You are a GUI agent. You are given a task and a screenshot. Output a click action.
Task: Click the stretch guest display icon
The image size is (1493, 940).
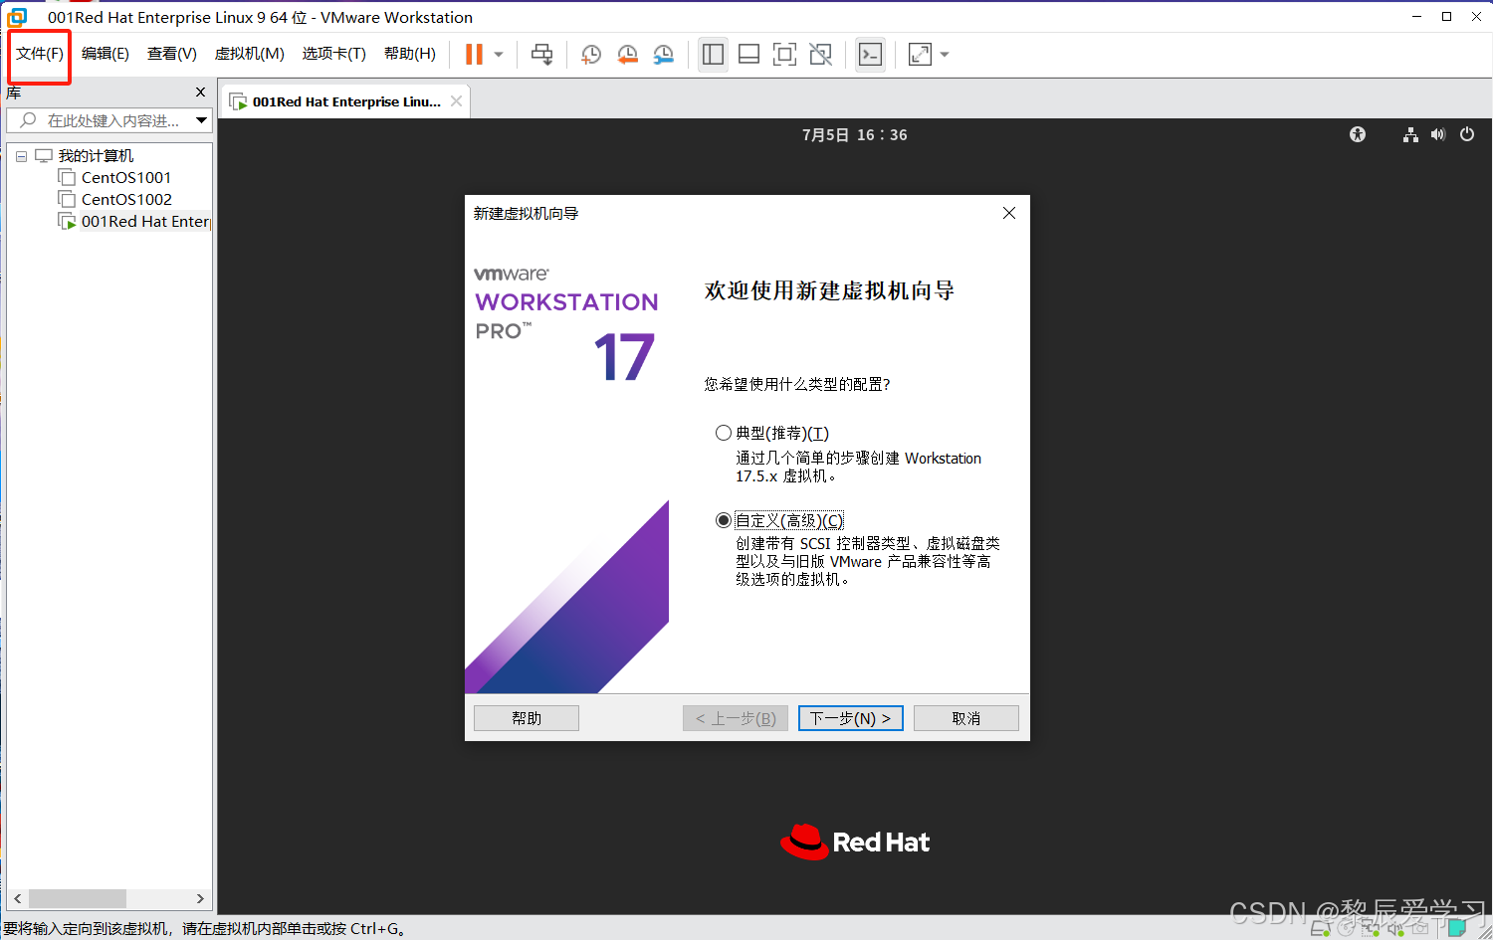click(x=921, y=55)
